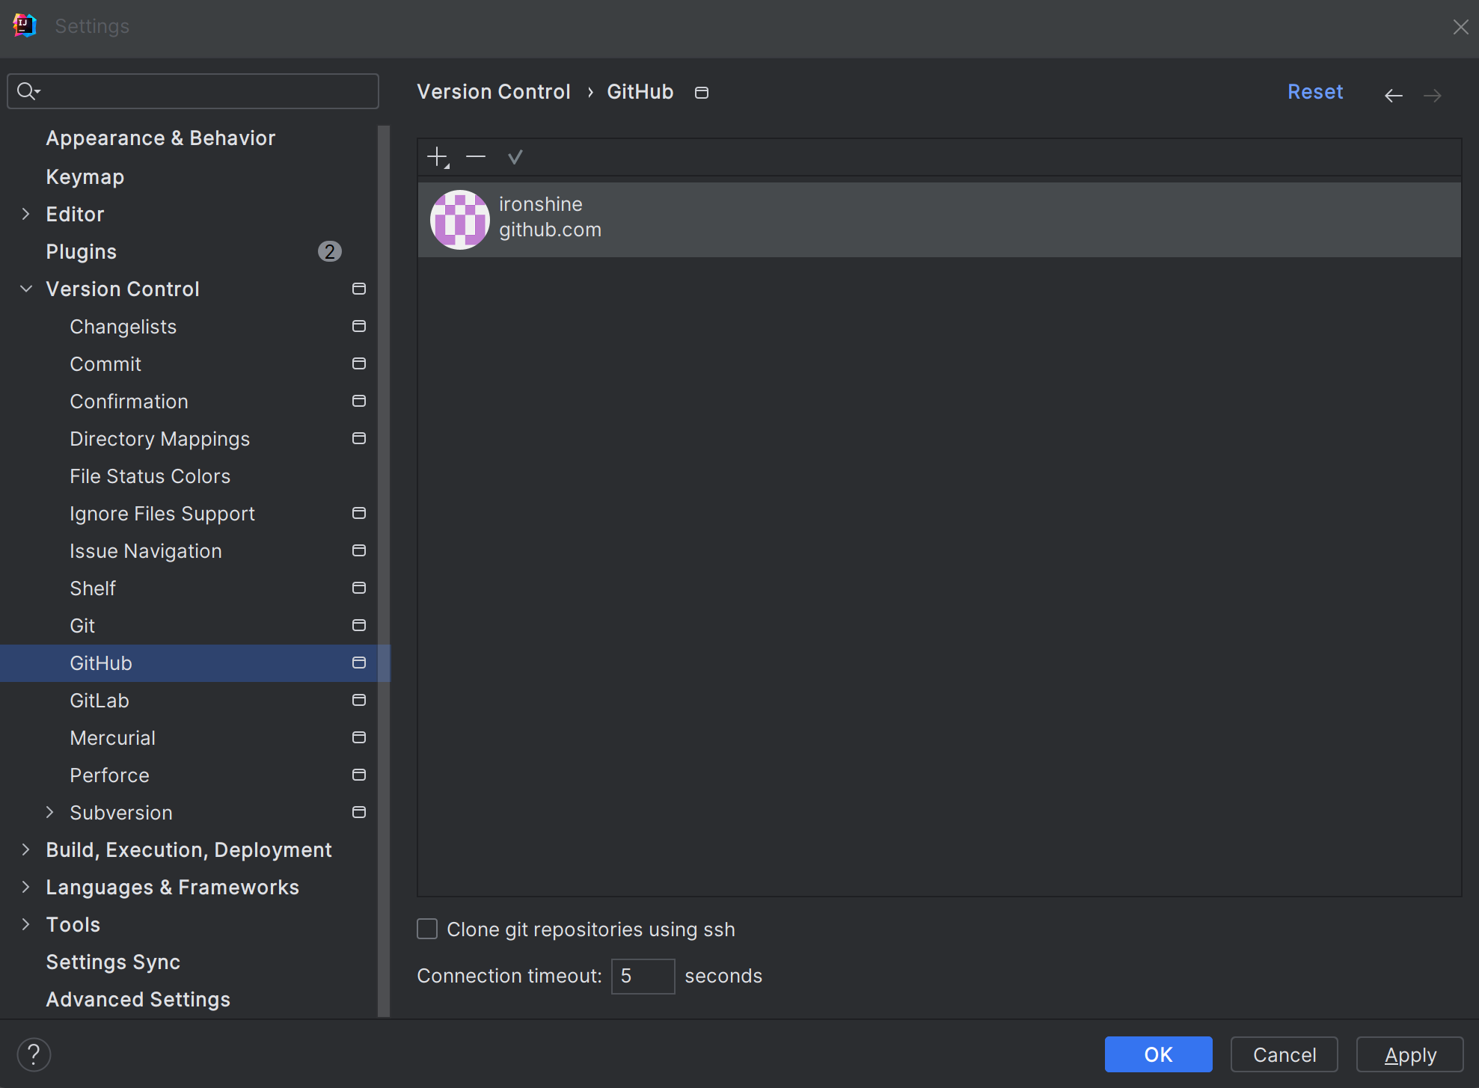Enable Clone git repositories using ssh

427,929
